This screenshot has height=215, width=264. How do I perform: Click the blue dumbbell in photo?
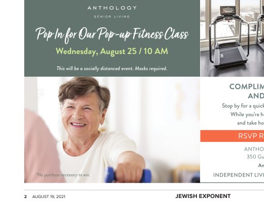pos(128,175)
